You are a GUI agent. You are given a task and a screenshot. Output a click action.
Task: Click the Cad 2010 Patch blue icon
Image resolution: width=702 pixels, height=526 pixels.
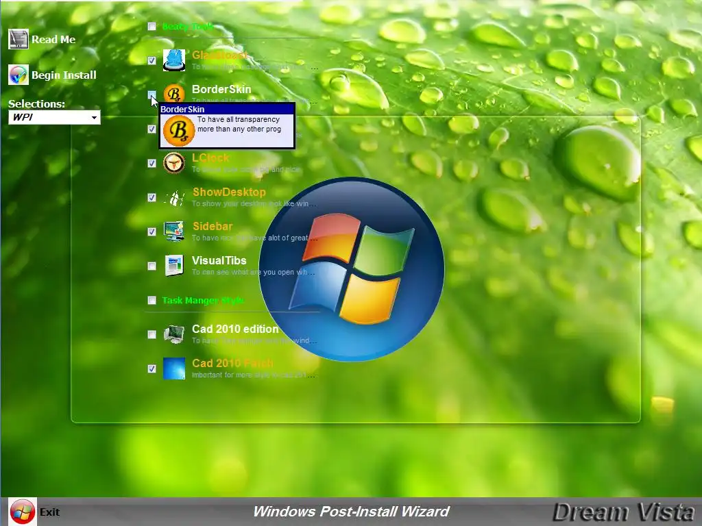click(174, 368)
